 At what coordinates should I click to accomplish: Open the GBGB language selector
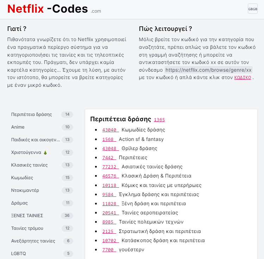[252, 9]
